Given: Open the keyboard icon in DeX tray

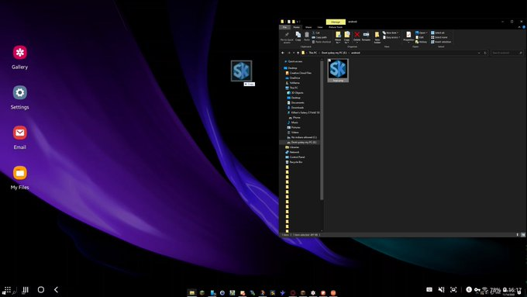Looking at the screenshot, I should [429, 289].
